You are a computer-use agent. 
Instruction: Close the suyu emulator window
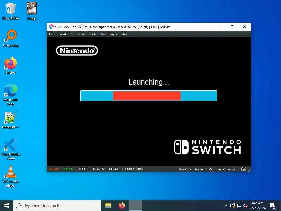245,27
